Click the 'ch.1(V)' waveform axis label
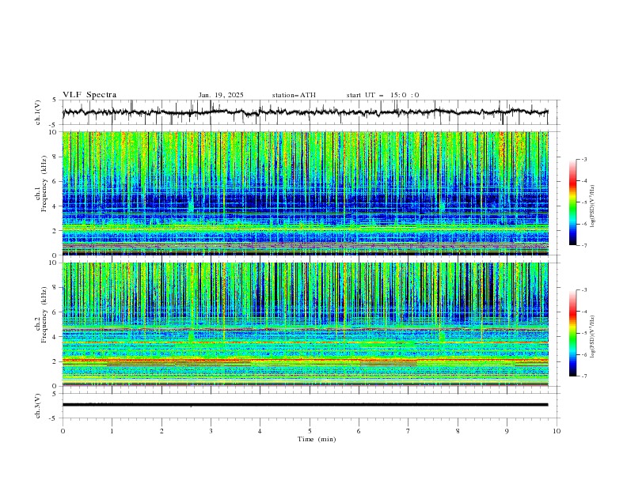This screenshot has height=484, width=627. (38, 112)
